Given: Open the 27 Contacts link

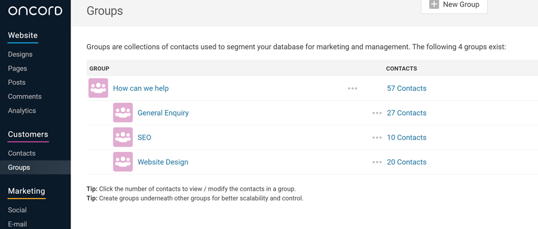Looking at the screenshot, I should [x=406, y=113].
